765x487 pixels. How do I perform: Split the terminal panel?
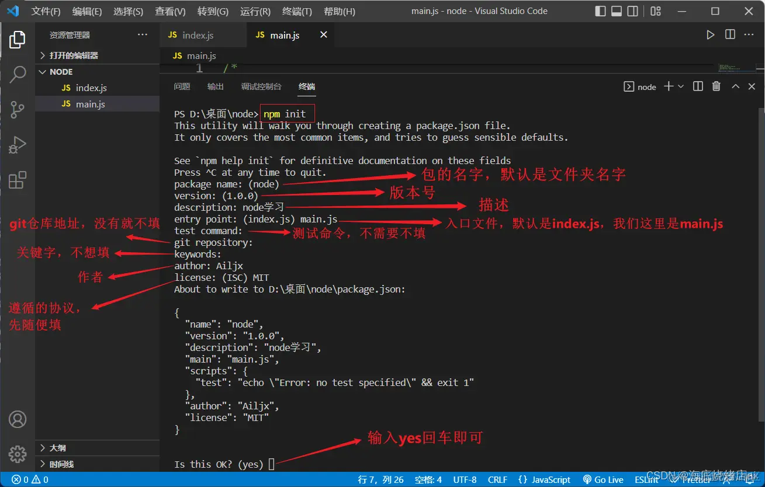point(698,86)
